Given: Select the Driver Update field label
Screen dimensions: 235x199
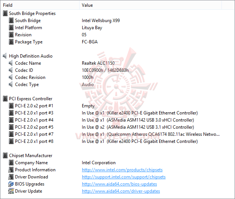Looking at the screenshot, I should [x=29, y=191].
